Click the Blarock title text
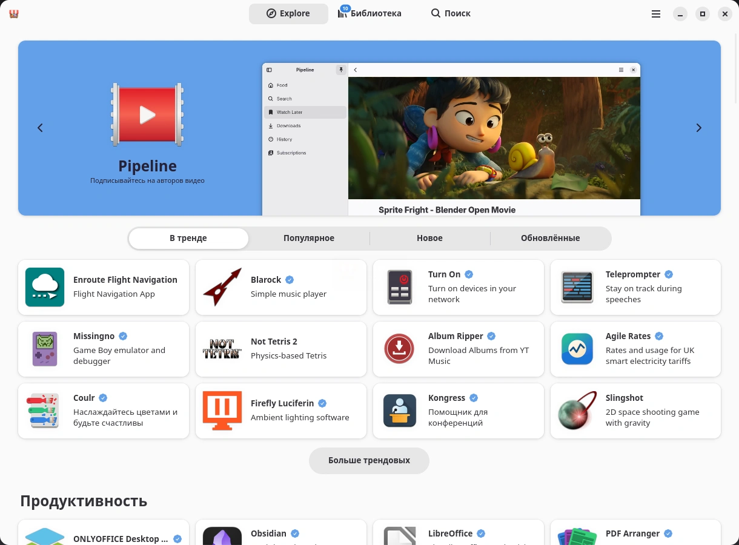Screen dimensions: 739x545 point(266,280)
